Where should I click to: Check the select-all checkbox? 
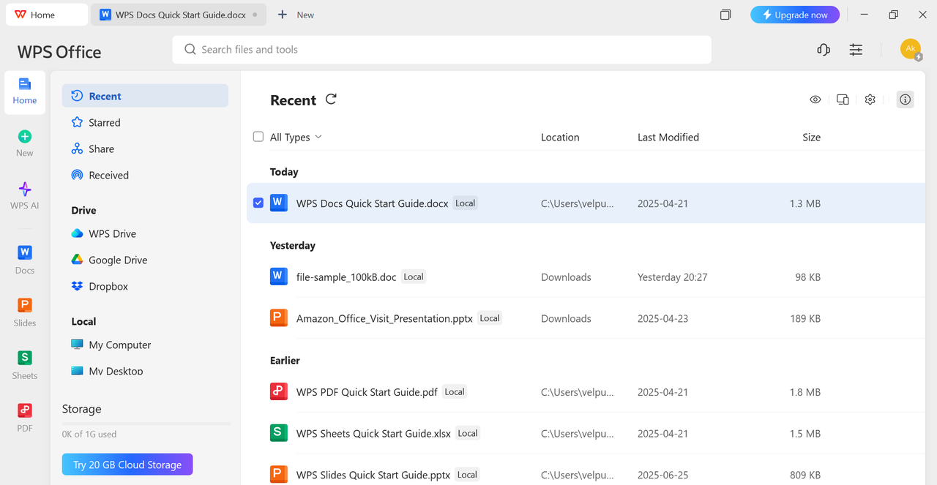(x=258, y=137)
